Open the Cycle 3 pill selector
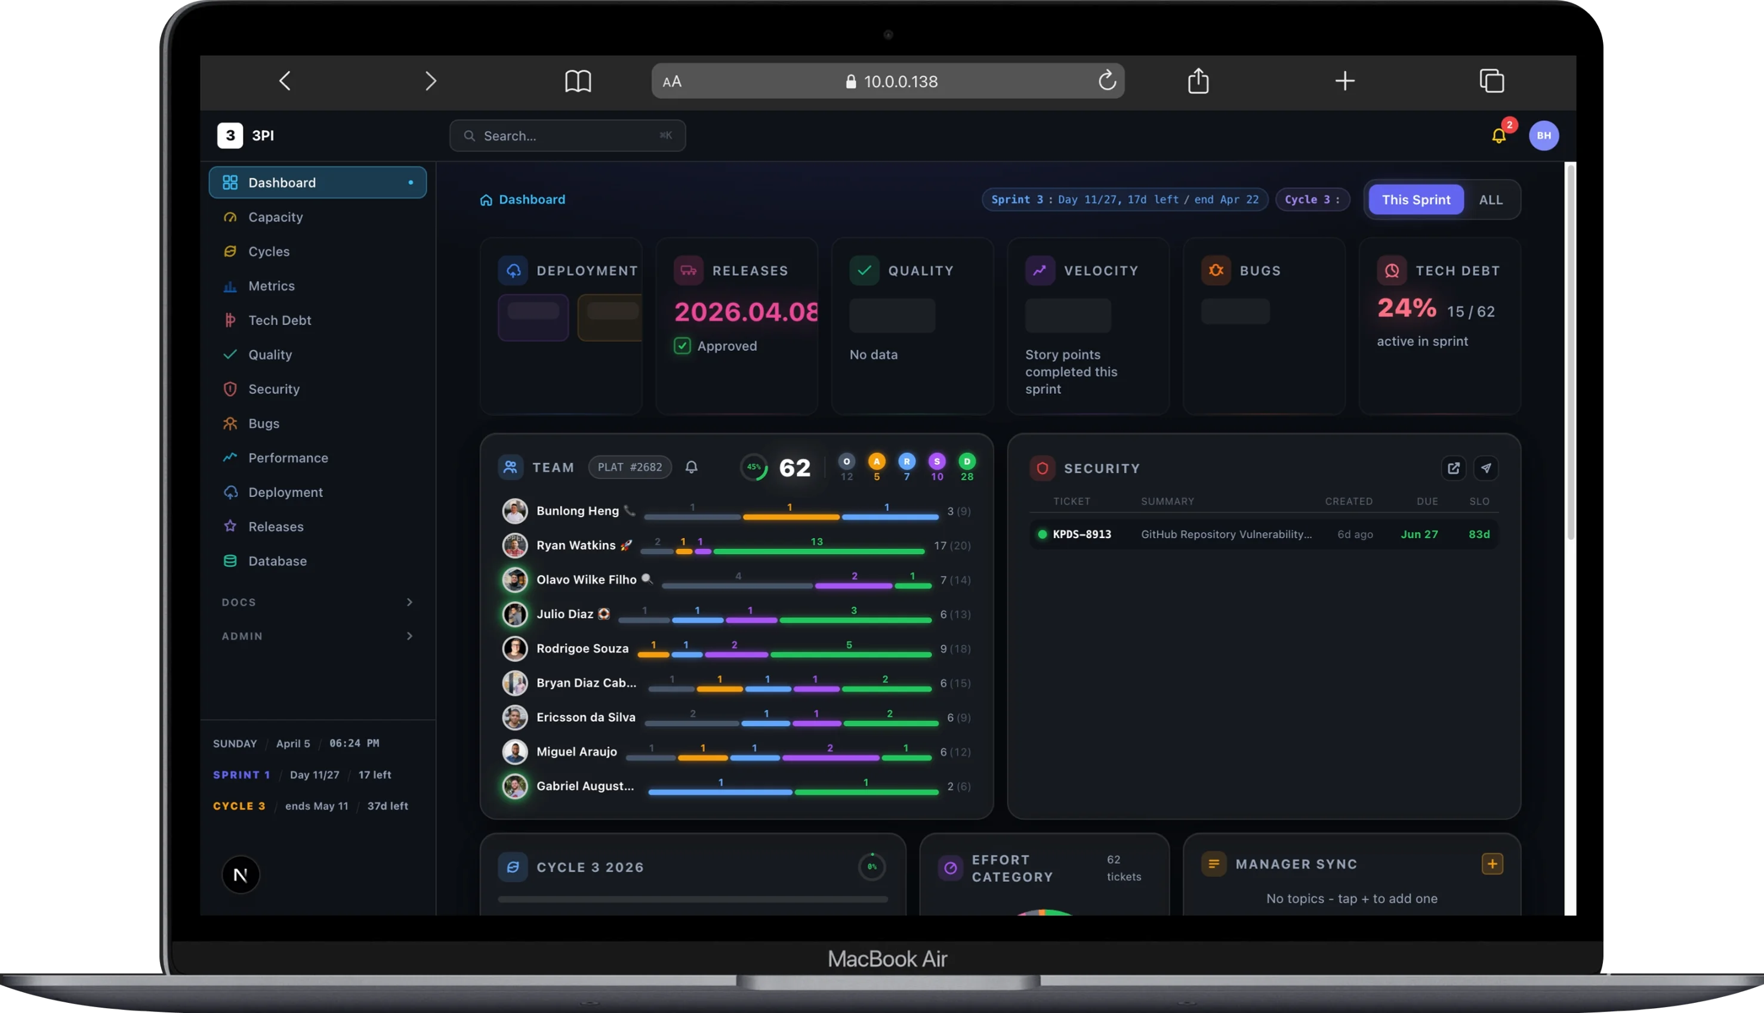 [x=1312, y=200]
